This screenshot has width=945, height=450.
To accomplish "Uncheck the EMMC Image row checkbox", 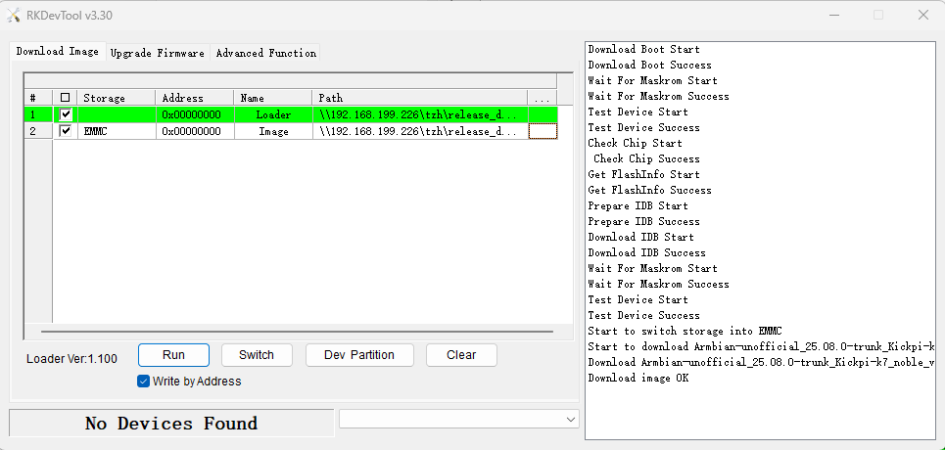I will (66, 131).
